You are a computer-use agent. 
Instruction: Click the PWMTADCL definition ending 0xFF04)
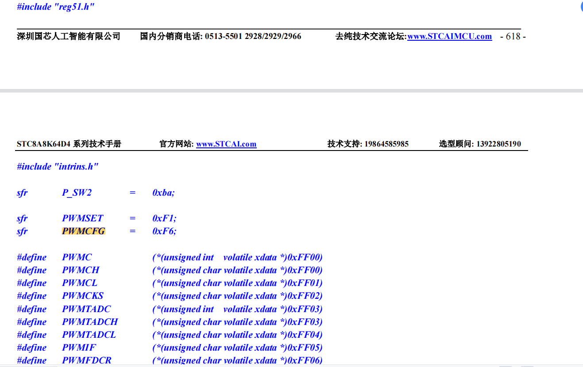coord(237,335)
